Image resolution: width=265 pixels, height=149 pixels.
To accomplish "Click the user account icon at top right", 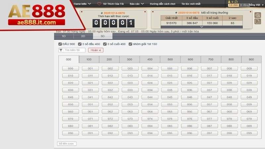I will click(x=229, y=2).
